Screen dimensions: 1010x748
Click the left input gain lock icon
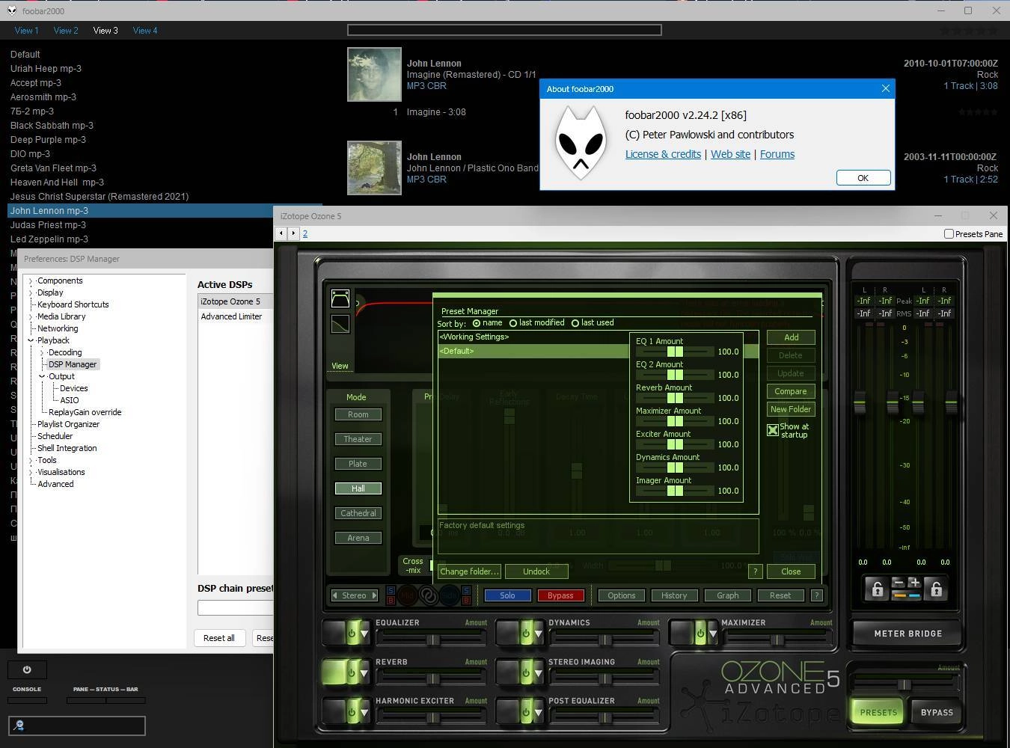click(877, 589)
